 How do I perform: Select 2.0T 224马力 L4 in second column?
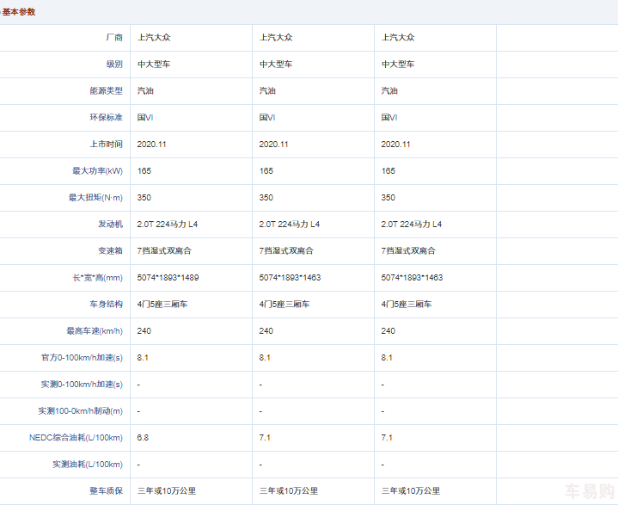(x=290, y=225)
